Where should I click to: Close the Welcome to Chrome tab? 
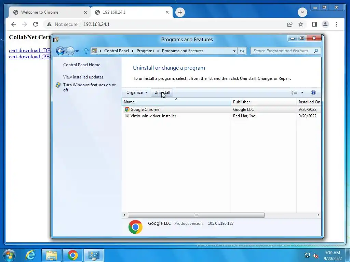[x=85, y=13]
